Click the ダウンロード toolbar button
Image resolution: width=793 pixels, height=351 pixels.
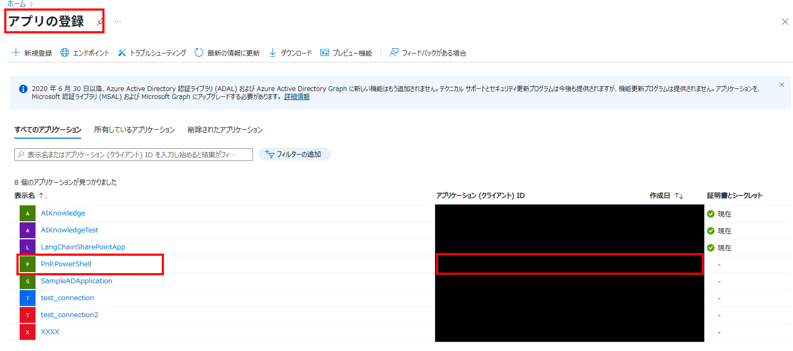[x=291, y=53]
